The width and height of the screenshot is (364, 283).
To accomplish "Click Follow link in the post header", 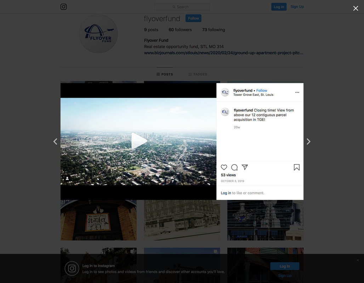I will (x=262, y=91).
